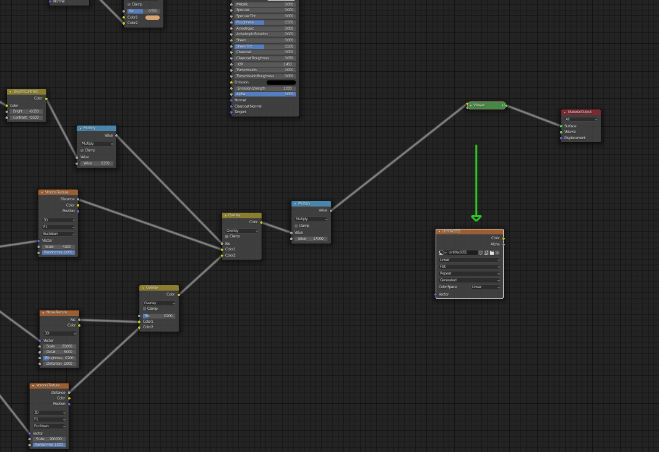Click the IOR 1.450 value field
Image resolution: width=659 pixels, height=452 pixels.
[265, 64]
